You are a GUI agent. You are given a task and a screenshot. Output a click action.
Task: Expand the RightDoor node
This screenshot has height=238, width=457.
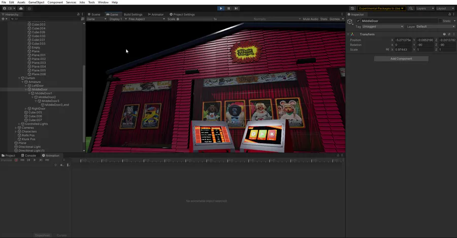26,109
